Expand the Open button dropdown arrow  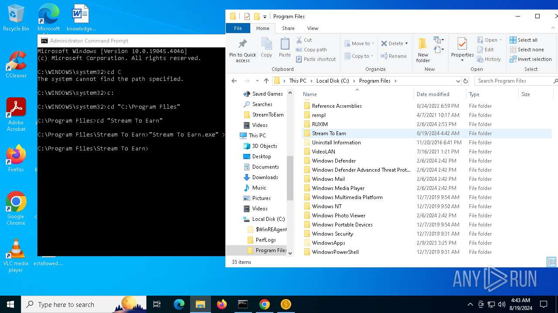500,40
